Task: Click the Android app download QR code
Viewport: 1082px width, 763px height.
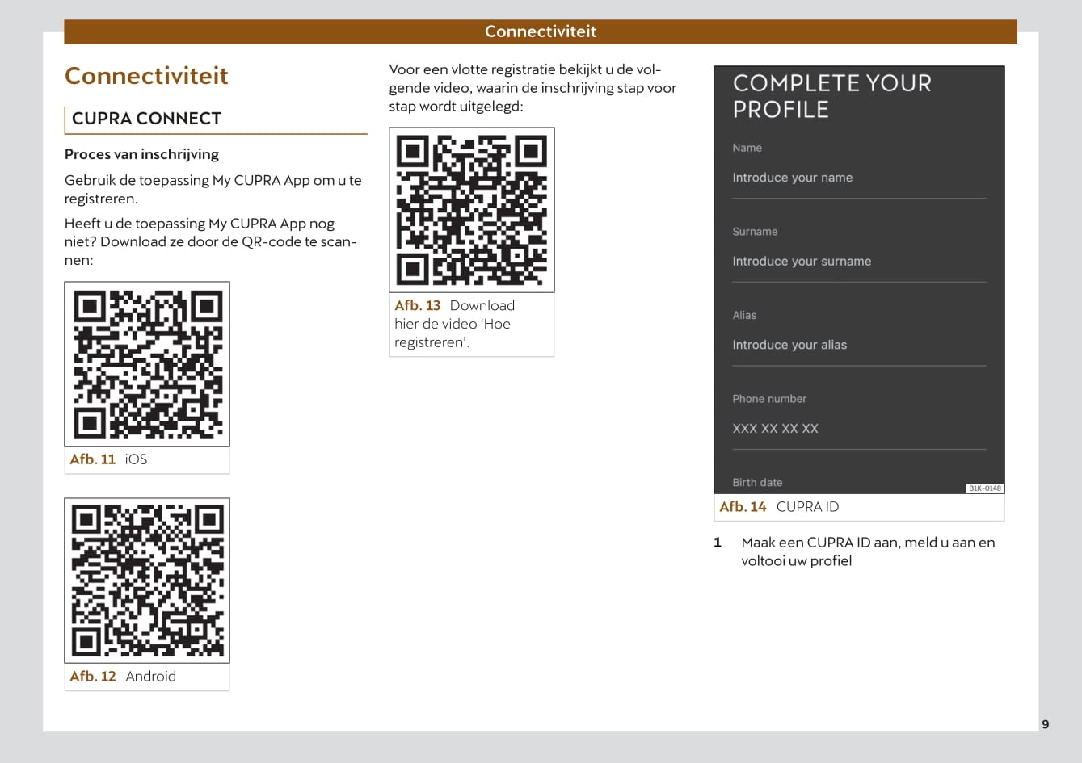Action: [x=147, y=581]
